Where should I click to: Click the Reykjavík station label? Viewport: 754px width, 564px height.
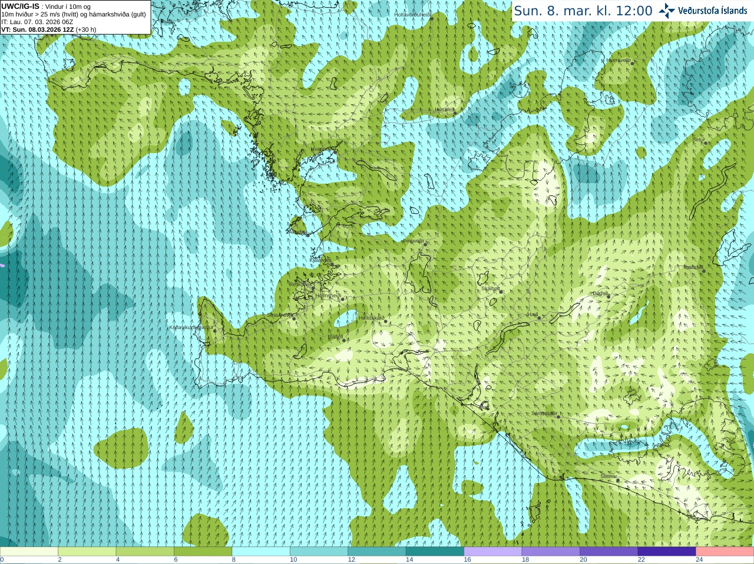pyautogui.click(x=300, y=284)
